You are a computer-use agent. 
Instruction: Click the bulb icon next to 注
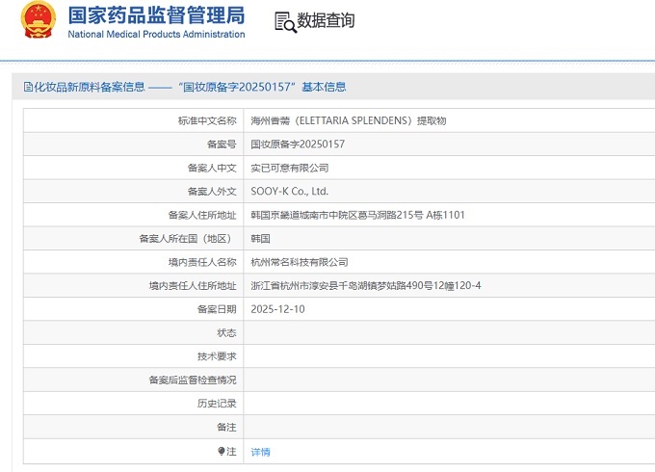coord(221,451)
